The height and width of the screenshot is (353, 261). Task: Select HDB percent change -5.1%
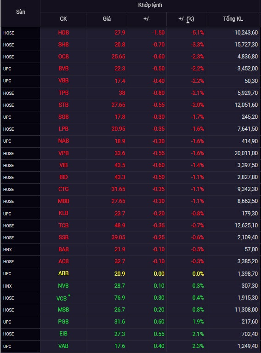[198, 33]
